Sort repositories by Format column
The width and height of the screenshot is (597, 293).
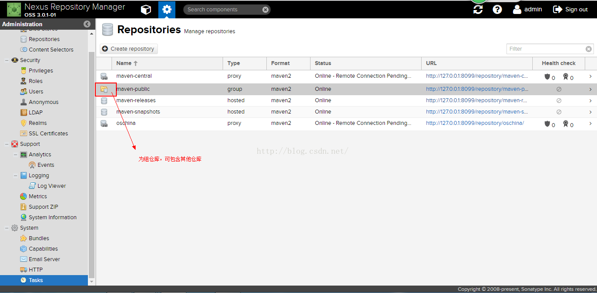(x=289, y=63)
